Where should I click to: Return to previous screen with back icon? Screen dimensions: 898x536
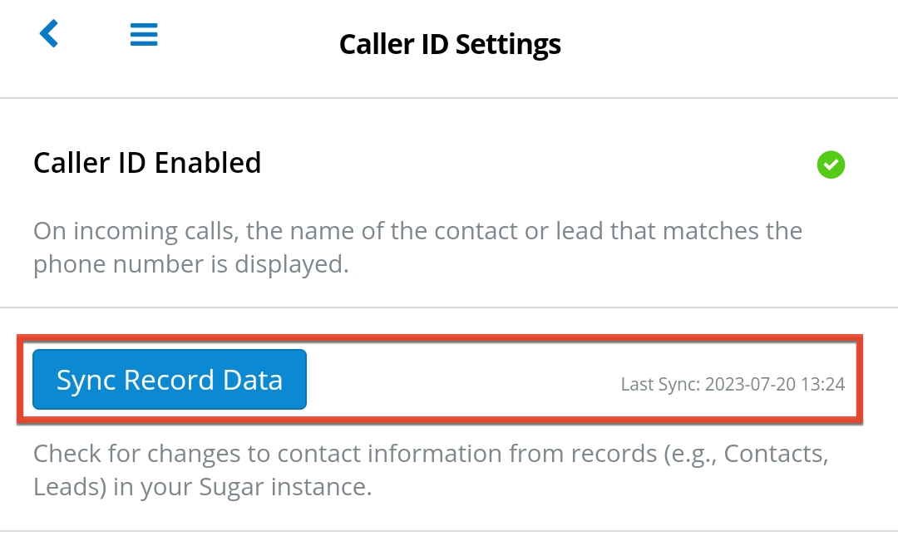coord(49,34)
